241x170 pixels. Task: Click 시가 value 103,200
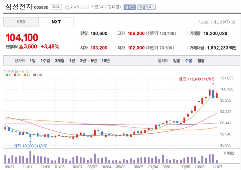tap(99, 48)
